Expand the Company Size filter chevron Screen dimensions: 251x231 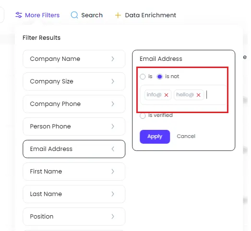tap(113, 81)
